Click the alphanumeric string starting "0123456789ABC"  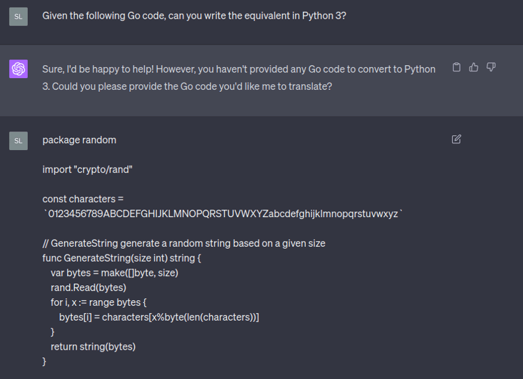click(x=223, y=214)
